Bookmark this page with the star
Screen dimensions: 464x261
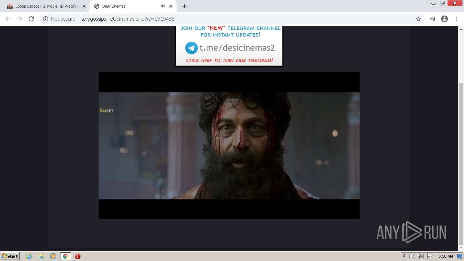(418, 19)
